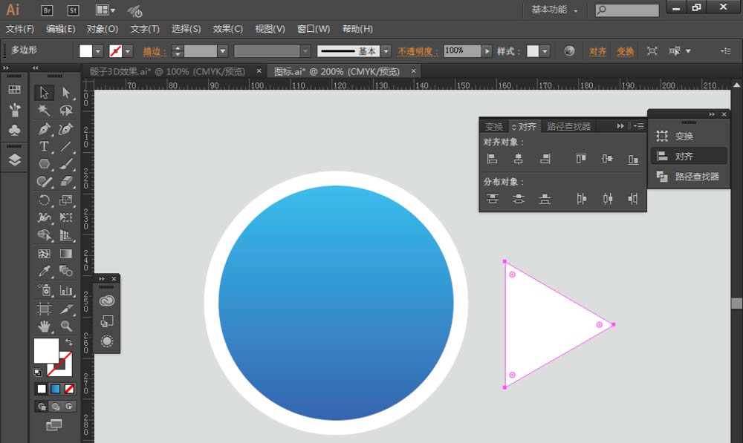This screenshot has height=443, width=743.
Task: Open the 效果(C) menu
Action: click(x=227, y=29)
